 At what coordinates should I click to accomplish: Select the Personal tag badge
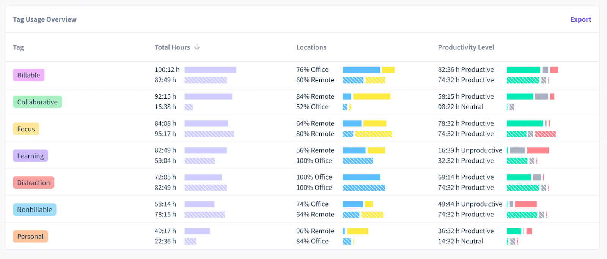30,237
